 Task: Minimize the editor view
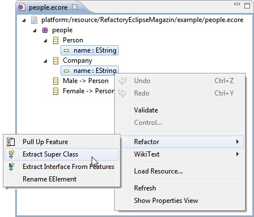(237, 4)
